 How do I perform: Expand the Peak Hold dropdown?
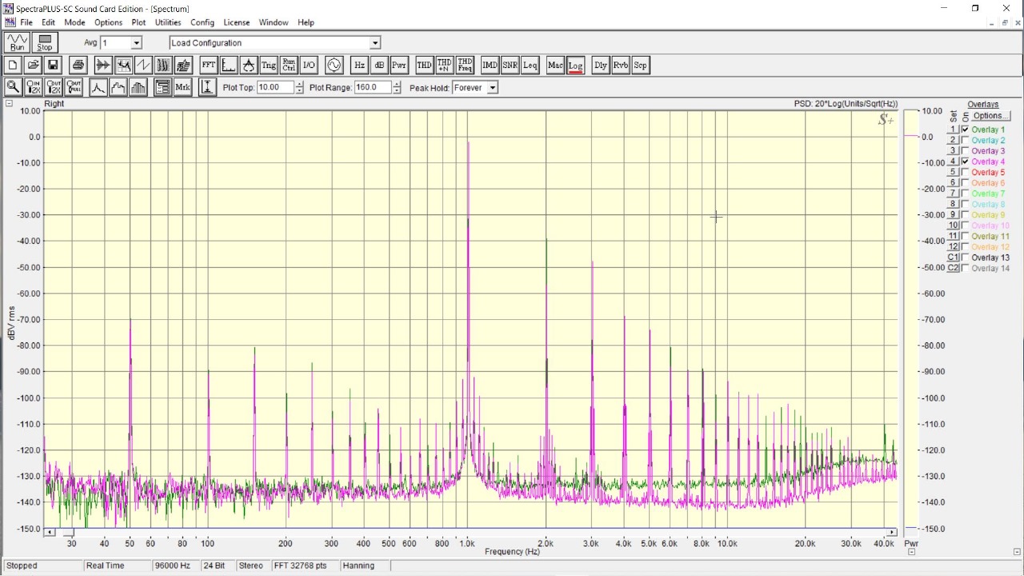[492, 88]
